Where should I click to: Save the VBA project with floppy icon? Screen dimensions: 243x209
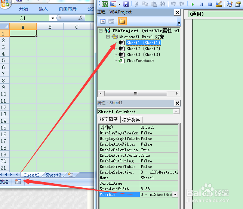[126, 4]
